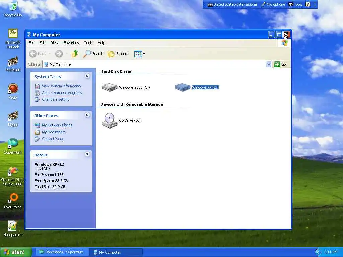Select the Pego desktop shortcut

click(x=13, y=91)
